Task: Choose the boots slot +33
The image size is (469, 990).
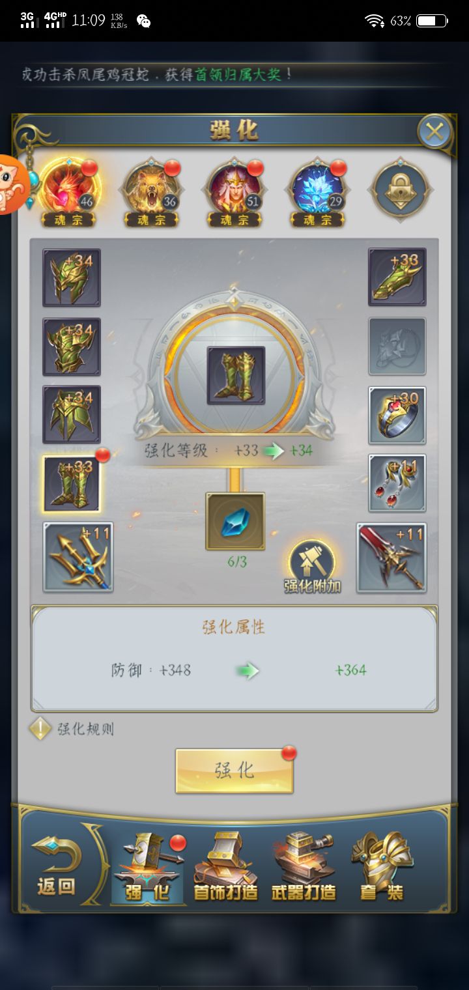Action: [72, 484]
